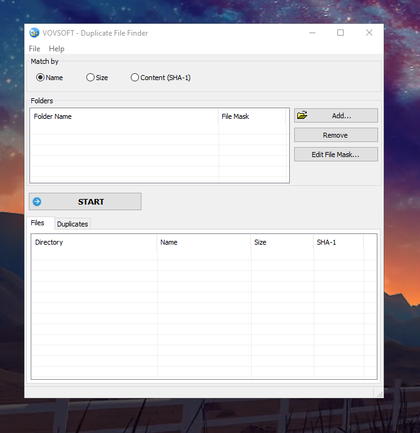Click the resize grip at window corner
This screenshot has height=433, width=420.
tap(379, 394)
